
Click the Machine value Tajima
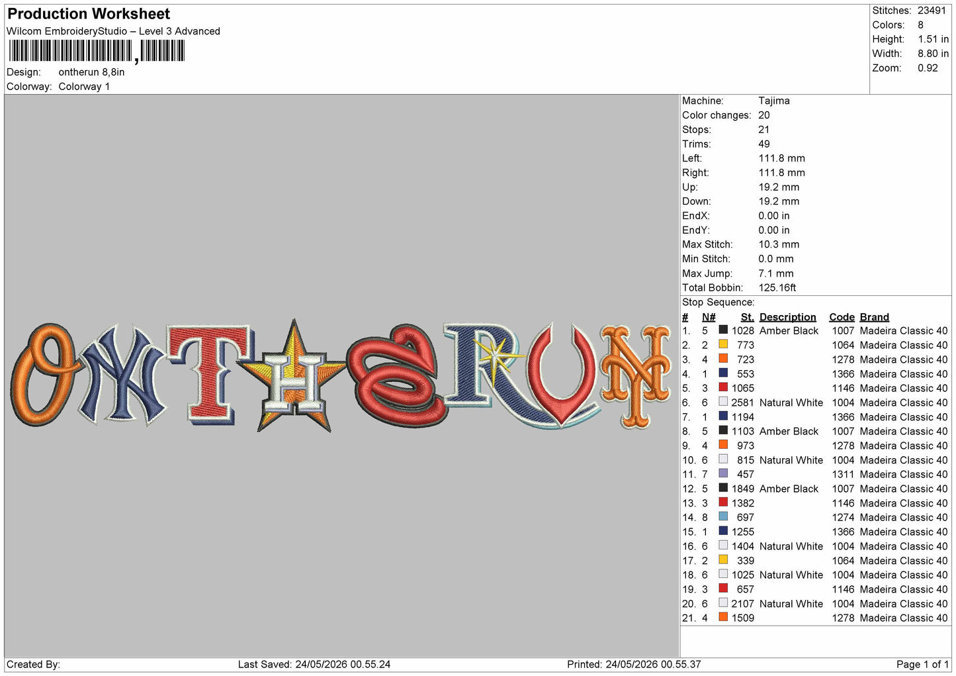click(x=774, y=101)
